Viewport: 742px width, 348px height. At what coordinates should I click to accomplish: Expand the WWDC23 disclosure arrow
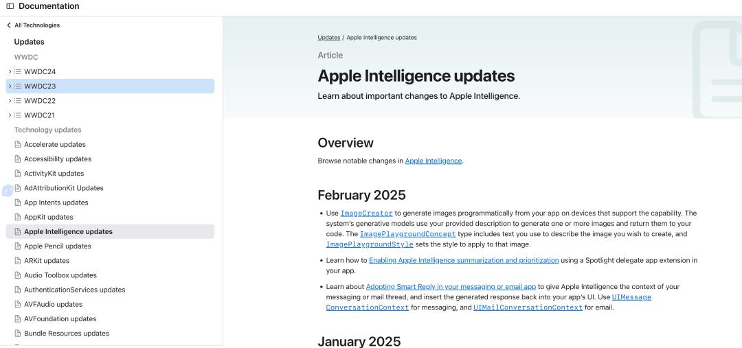[x=10, y=86]
